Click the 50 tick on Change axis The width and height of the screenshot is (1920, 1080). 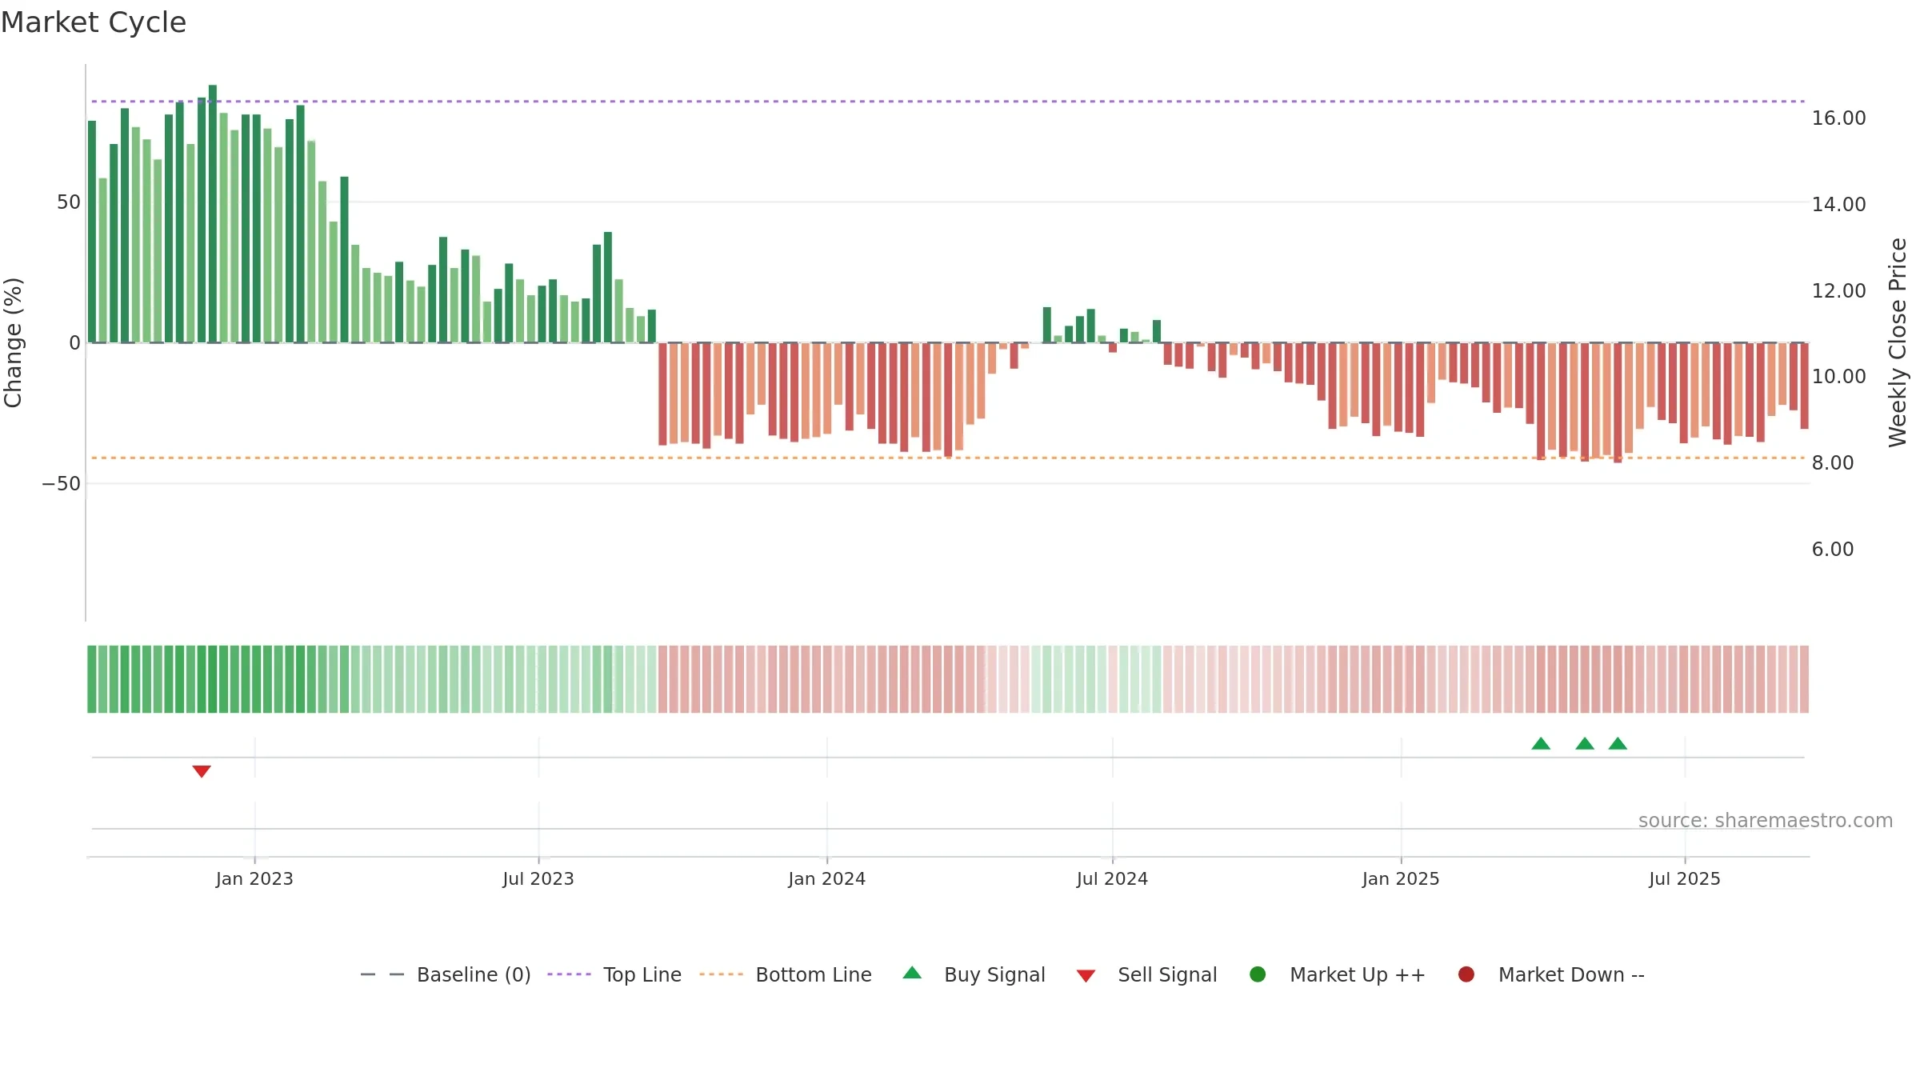click(69, 202)
